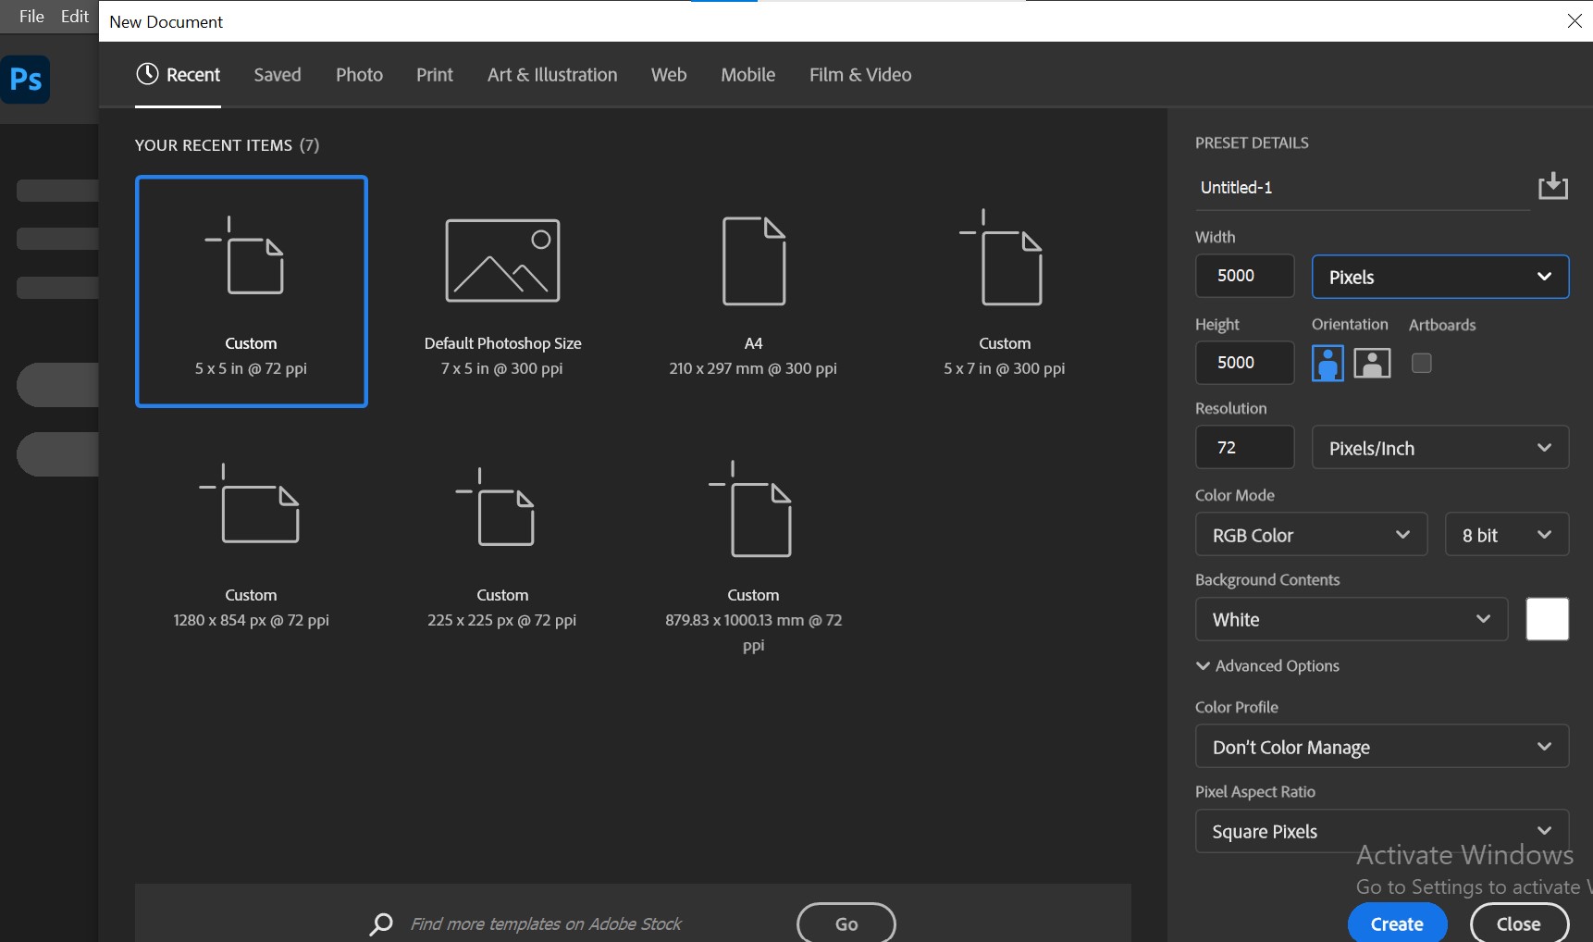The height and width of the screenshot is (942, 1593).
Task: Click the Create button
Action: (1397, 923)
